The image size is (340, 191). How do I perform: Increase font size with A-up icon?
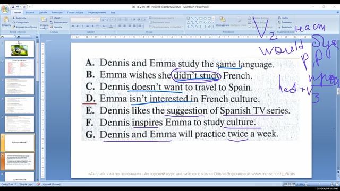pos(103,20)
